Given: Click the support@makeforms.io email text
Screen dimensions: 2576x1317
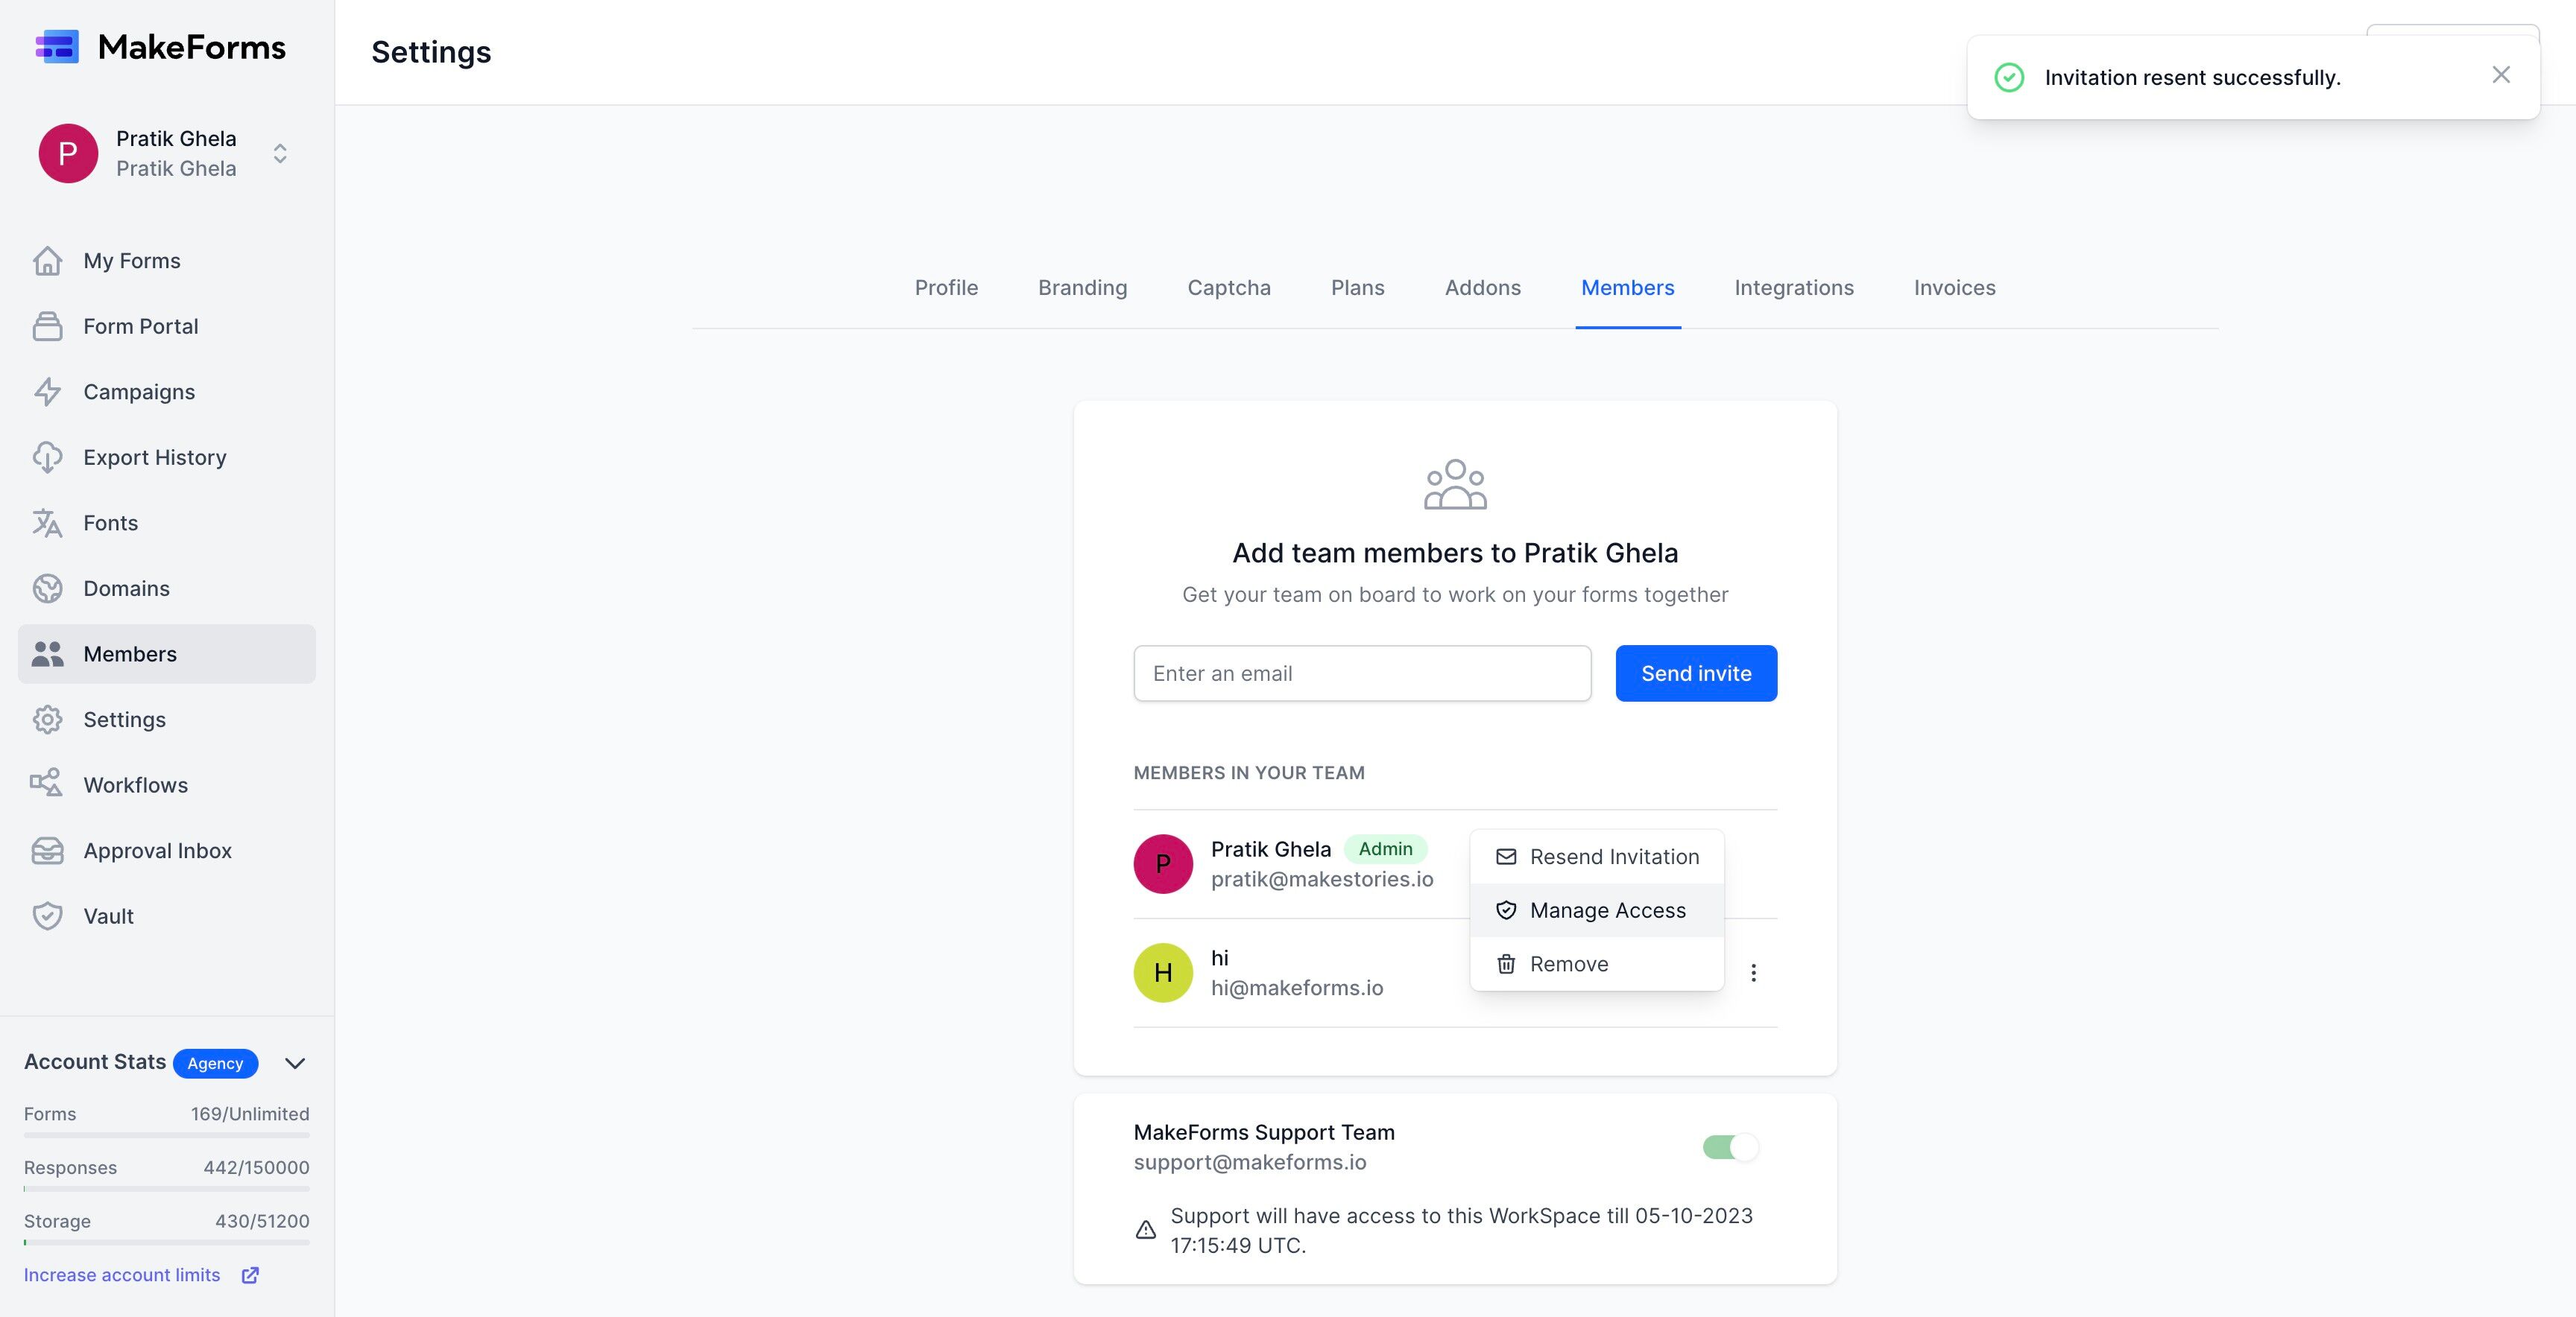Looking at the screenshot, I should pos(1249,1162).
